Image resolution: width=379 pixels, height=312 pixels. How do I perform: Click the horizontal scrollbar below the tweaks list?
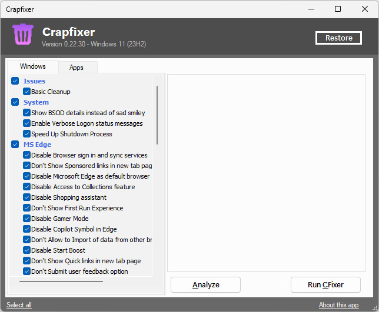point(61,281)
